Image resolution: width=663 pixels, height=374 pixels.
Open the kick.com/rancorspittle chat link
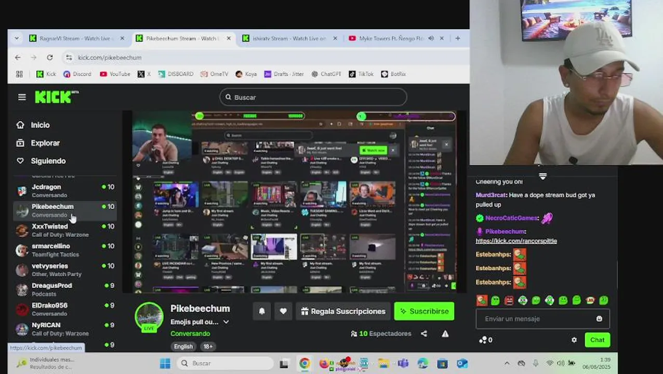pos(516,241)
